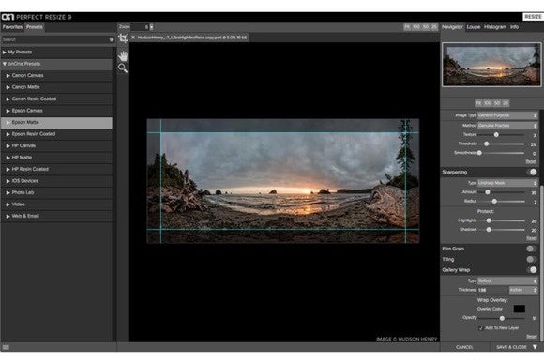The height and width of the screenshot is (364, 544).
Task: Set top toolbar zoom to 50
Action: point(426,26)
